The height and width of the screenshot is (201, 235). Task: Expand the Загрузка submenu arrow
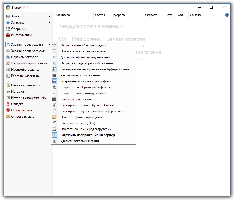tap(49, 23)
